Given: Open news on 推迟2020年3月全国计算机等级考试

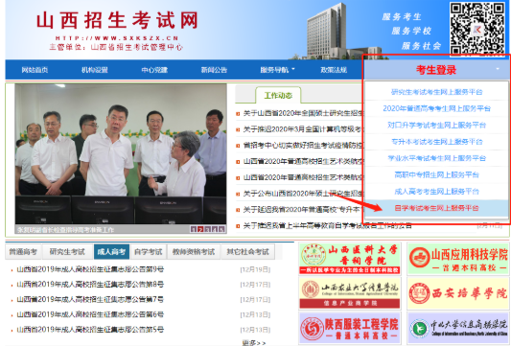Looking at the screenshot, I should 303,129.
